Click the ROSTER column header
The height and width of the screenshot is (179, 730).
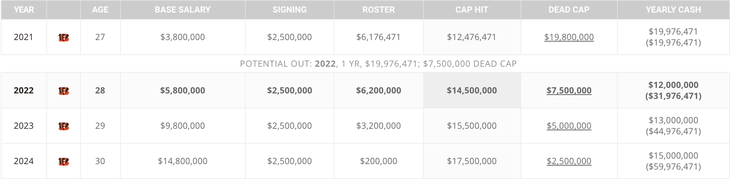point(378,10)
